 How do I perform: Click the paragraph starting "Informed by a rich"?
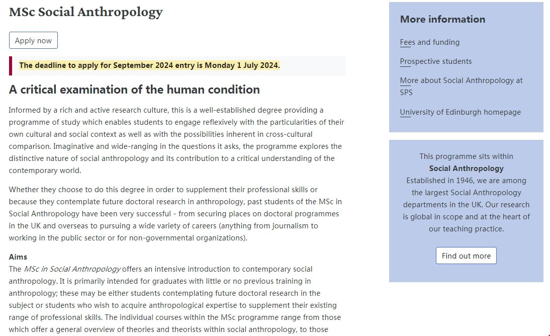coord(176,140)
